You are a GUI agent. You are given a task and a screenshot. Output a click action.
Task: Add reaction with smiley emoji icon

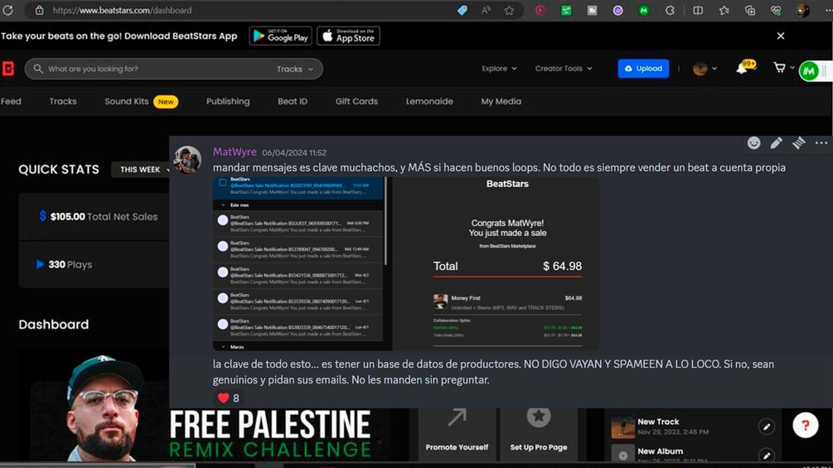[753, 143]
